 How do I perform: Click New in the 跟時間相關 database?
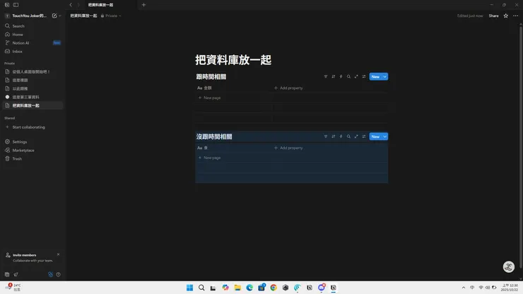(375, 76)
